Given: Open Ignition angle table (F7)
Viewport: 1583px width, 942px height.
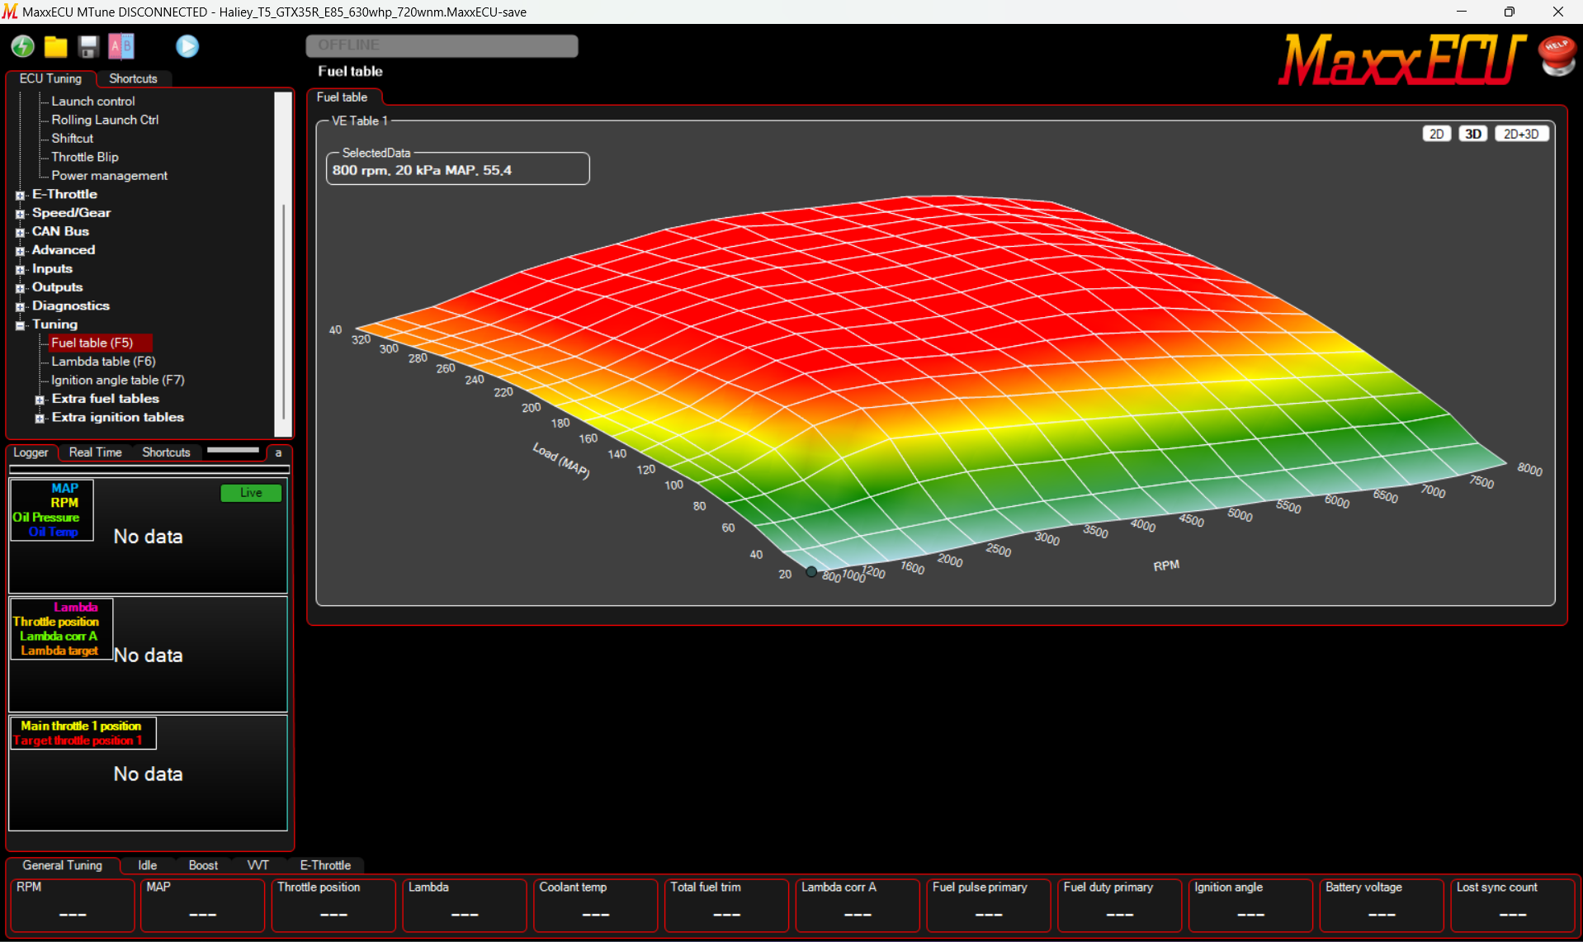Looking at the screenshot, I should [x=117, y=380].
